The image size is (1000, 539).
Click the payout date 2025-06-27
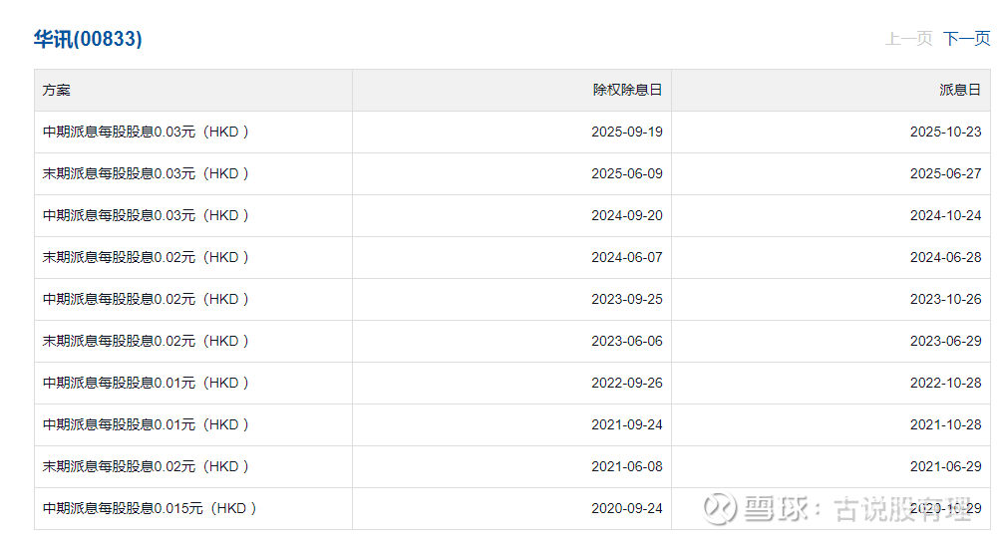(945, 173)
